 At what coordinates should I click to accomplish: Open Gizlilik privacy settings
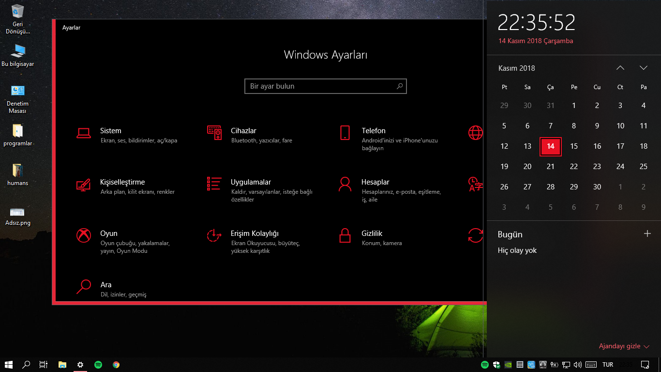pyautogui.click(x=370, y=238)
